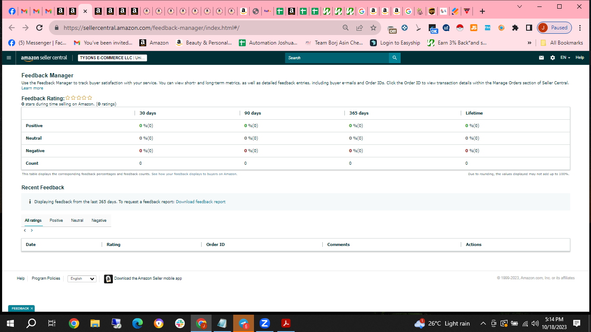The width and height of the screenshot is (591, 332).
Task: Click the search magnifier button in Seller Central
Action: [395, 57]
